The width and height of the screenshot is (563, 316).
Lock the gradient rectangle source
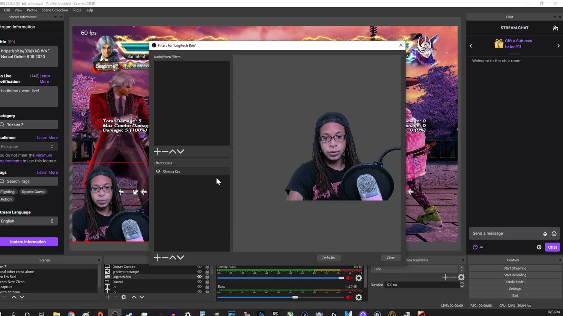tap(207, 272)
